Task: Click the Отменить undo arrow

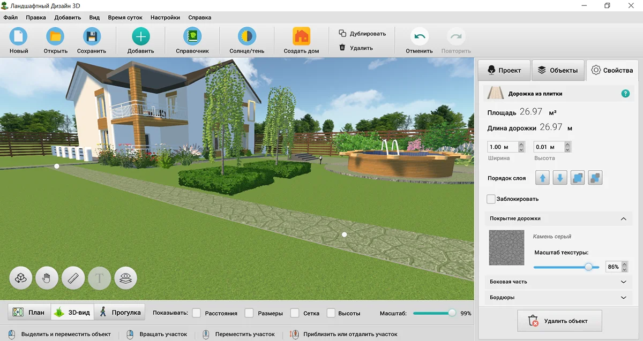Action: tap(419, 37)
